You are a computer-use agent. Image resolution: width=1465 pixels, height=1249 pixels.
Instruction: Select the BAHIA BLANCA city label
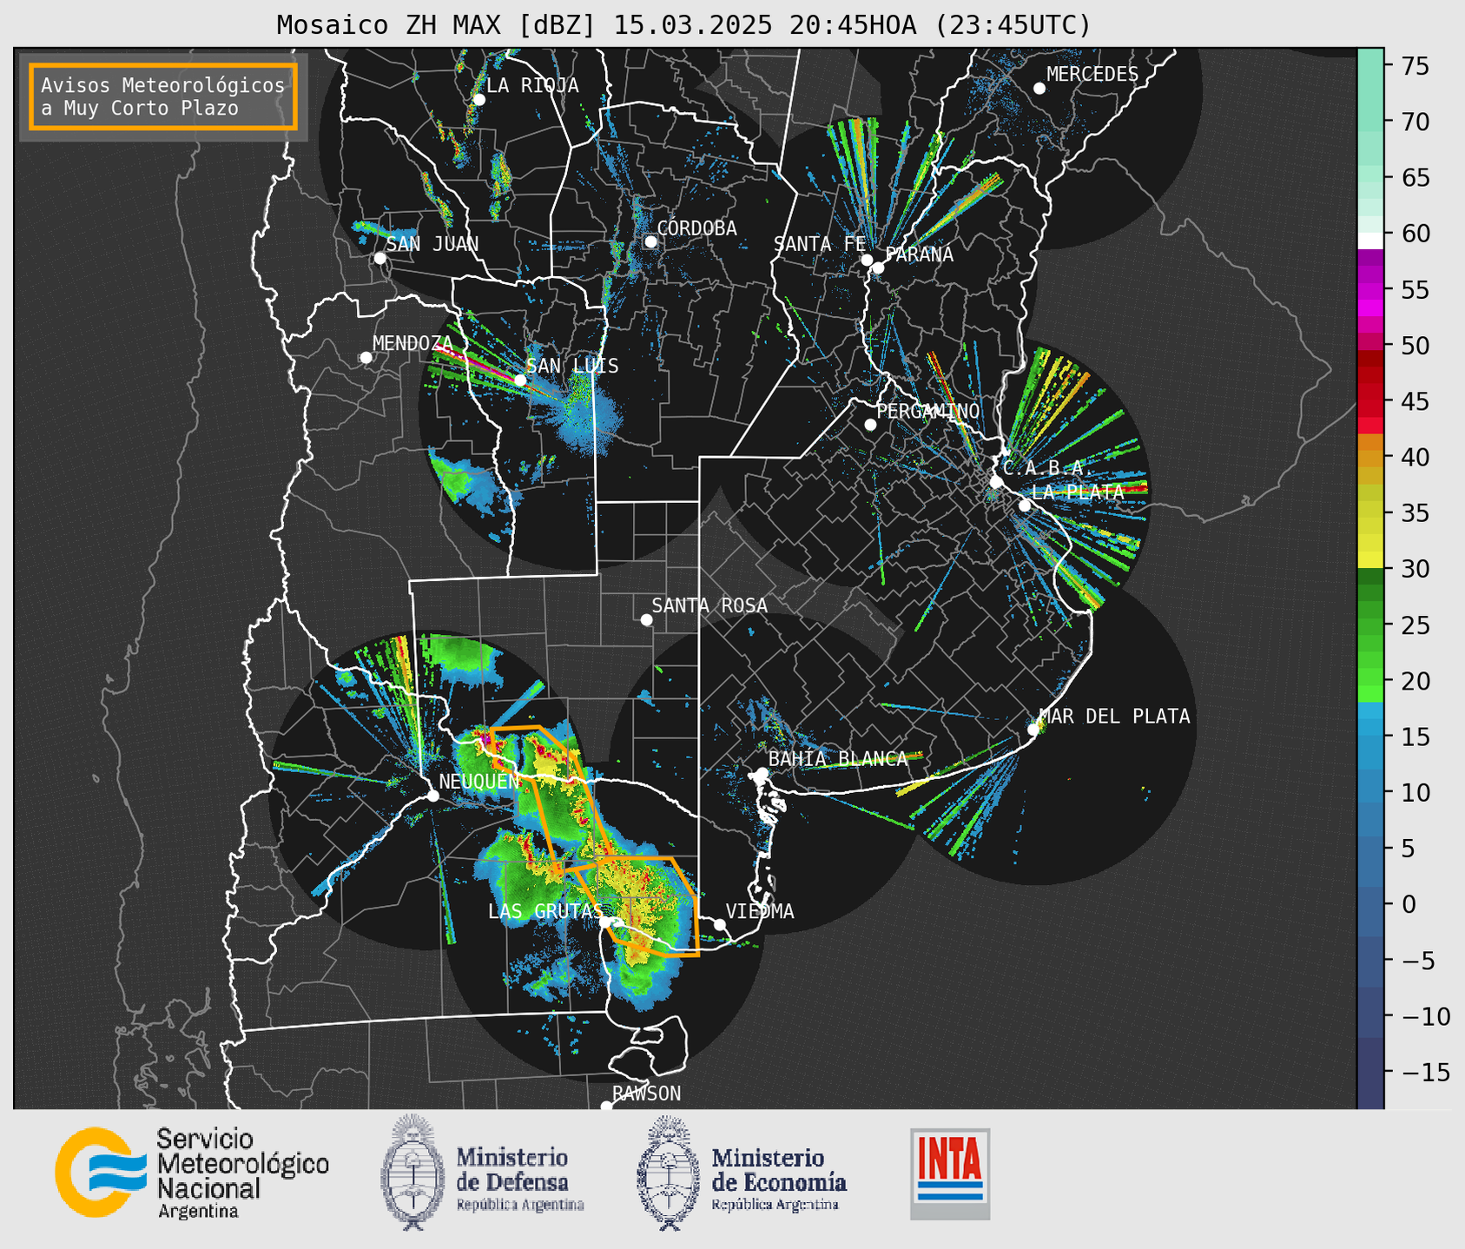(x=837, y=759)
